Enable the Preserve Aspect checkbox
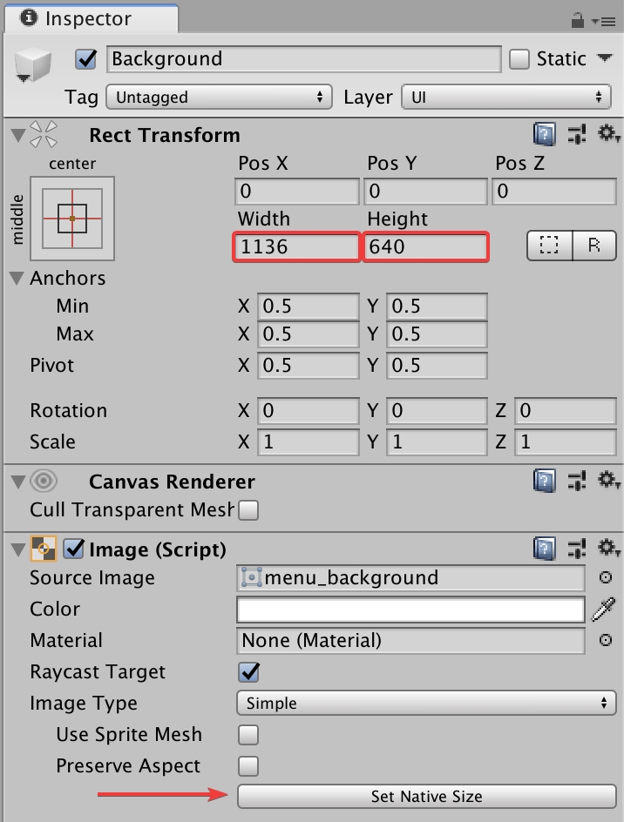This screenshot has width=624, height=822. tap(248, 766)
